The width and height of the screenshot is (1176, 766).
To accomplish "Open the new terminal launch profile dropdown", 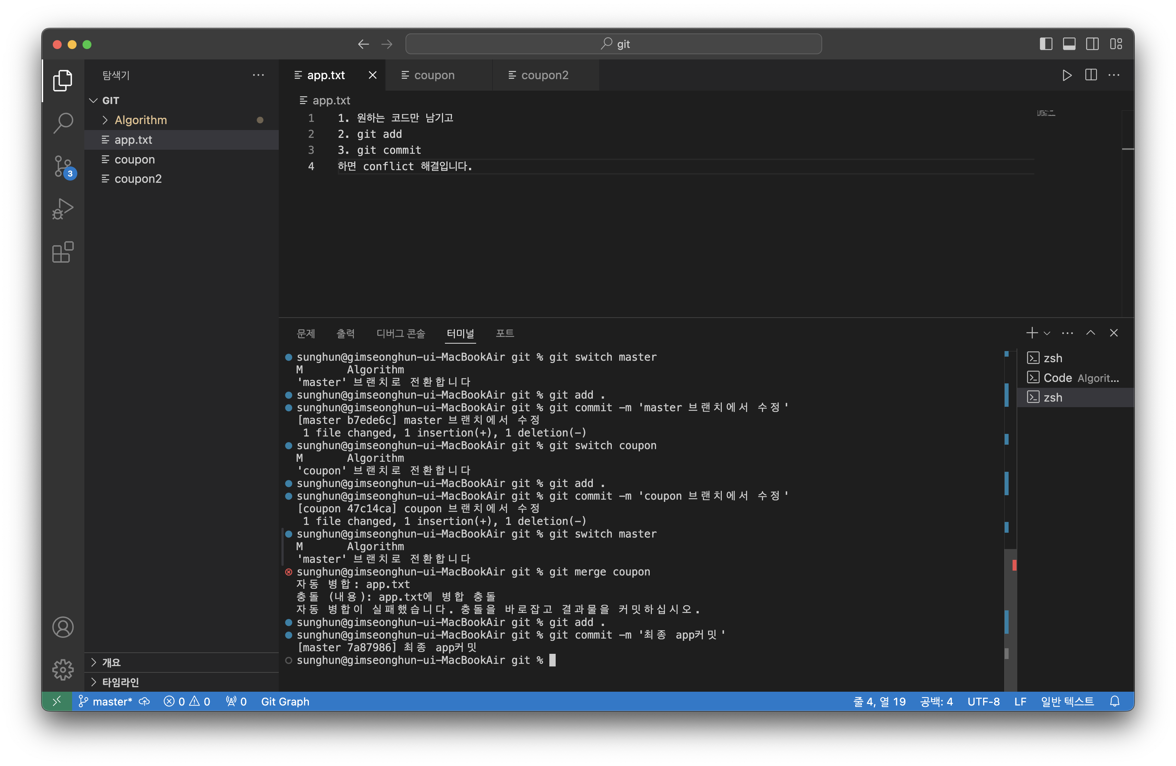I will (1047, 333).
